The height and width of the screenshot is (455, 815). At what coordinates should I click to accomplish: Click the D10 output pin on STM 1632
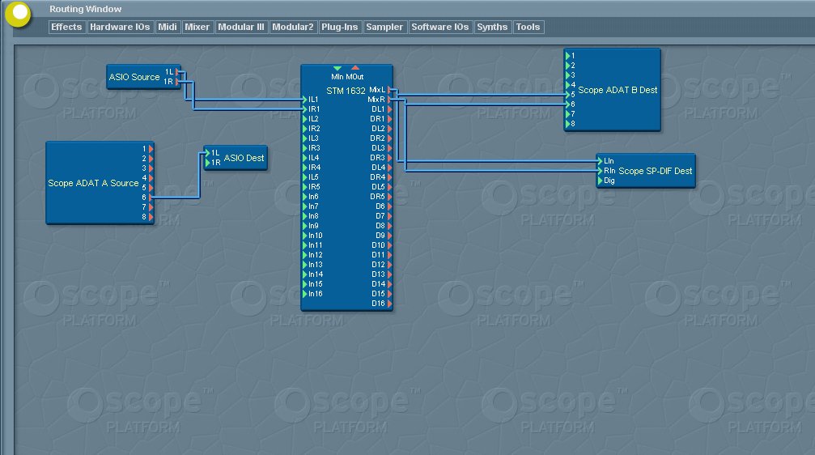389,245
